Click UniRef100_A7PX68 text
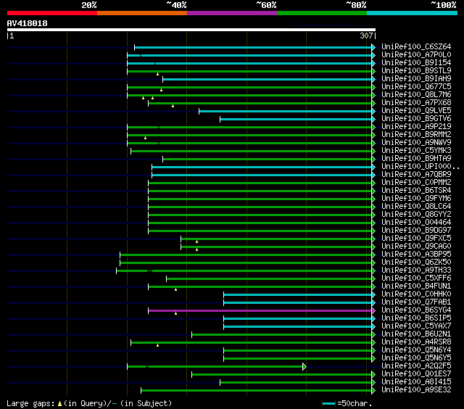This screenshot has width=464, height=409. [416, 103]
